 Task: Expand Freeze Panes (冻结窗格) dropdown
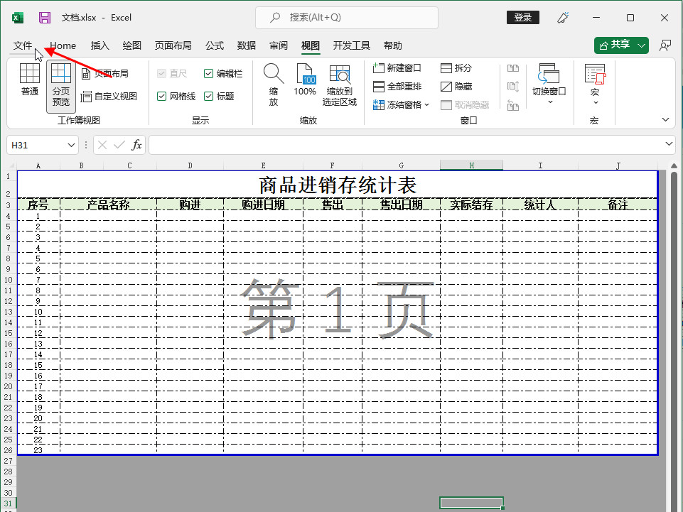click(427, 105)
